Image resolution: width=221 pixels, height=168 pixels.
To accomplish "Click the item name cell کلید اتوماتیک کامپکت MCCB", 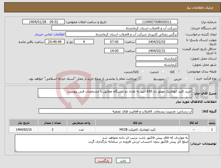I will [x=137, y=130].
